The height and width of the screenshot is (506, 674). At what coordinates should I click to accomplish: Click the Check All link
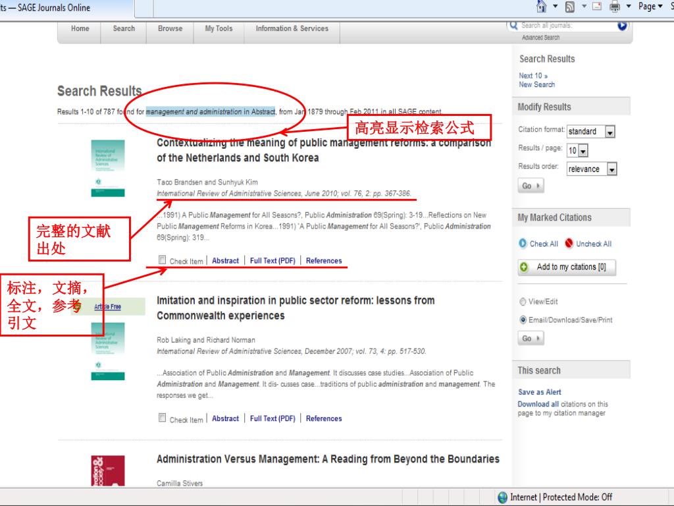click(544, 244)
